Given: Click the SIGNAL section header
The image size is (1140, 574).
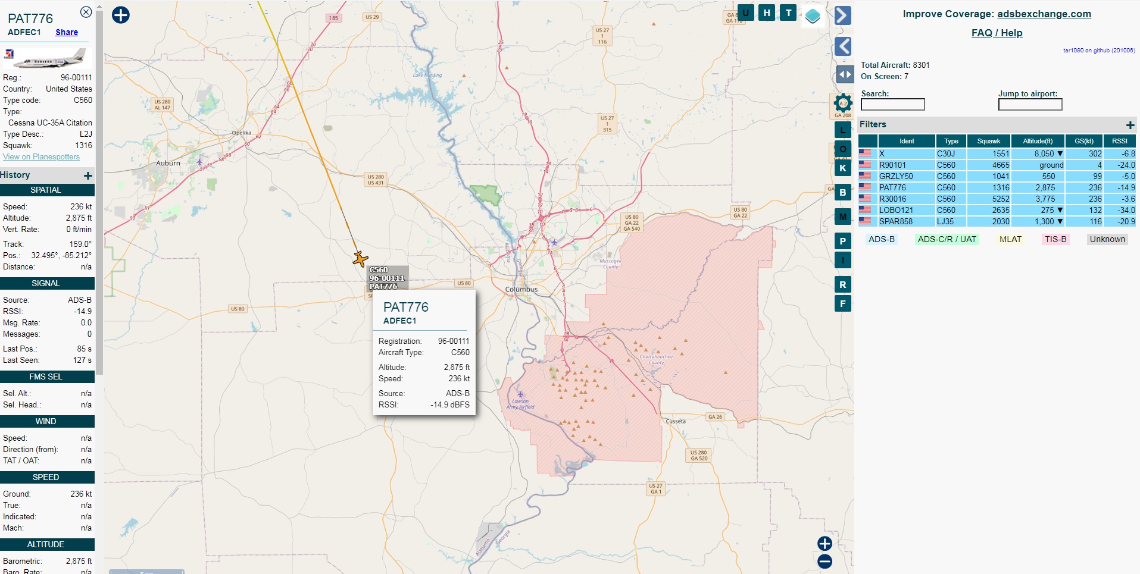Looking at the screenshot, I should tap(46, 284).
